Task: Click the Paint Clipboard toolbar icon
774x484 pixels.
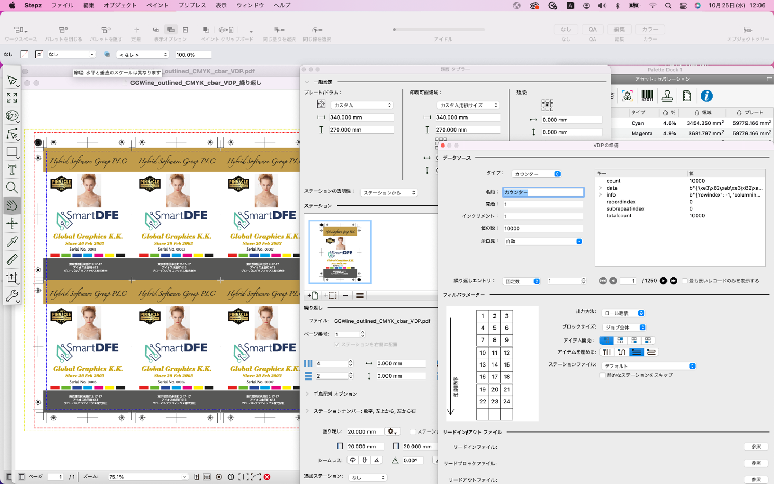Action: click(x=226, y=30)
